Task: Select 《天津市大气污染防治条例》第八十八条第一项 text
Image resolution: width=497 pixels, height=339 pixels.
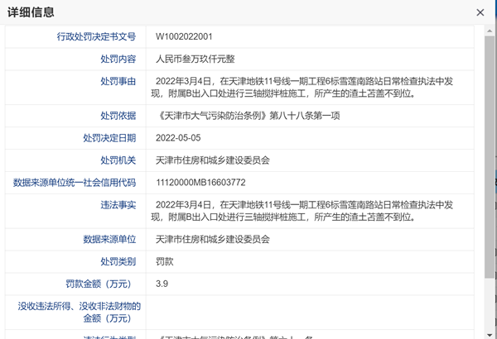Action: click(x=248, y=116)
